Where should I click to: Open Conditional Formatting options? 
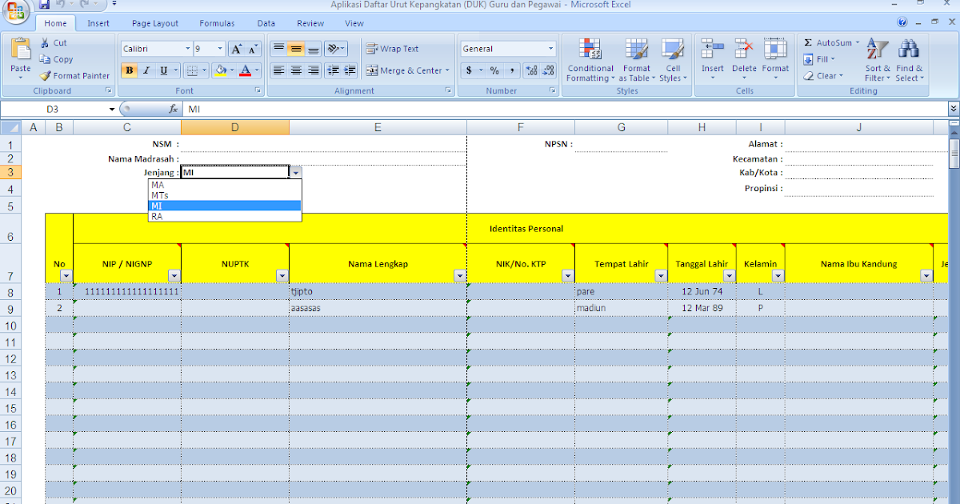(590, 59)
